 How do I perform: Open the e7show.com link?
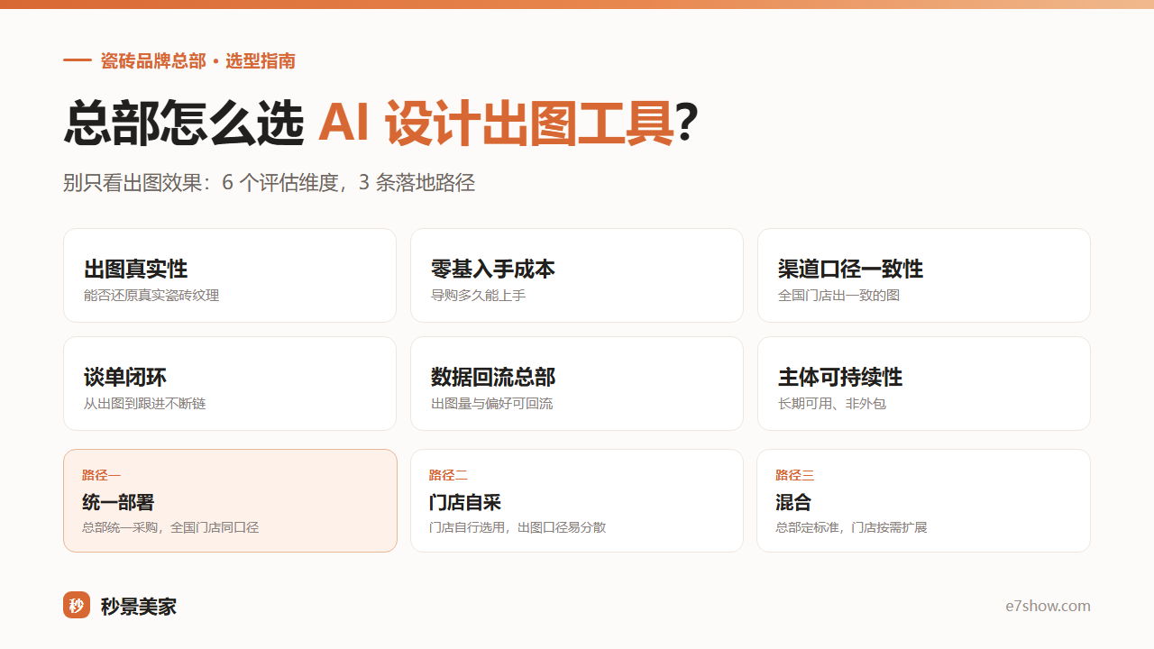(x=1048, y=606)
